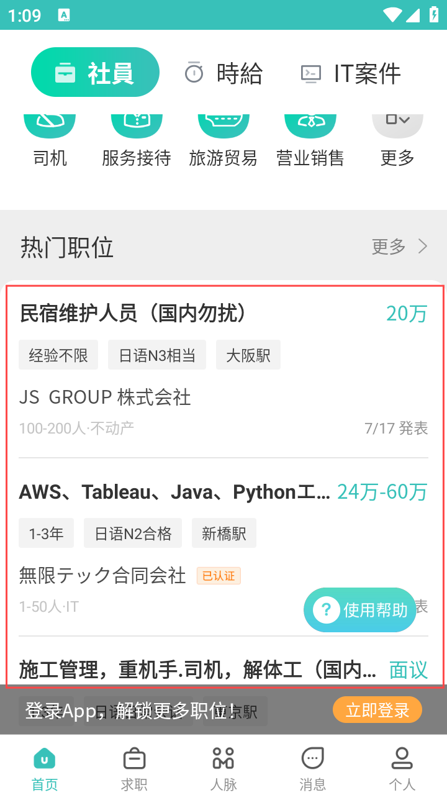Expand 更多 next to 热门职位
This screenshot has width=447, height=795.
coord(400,247)
